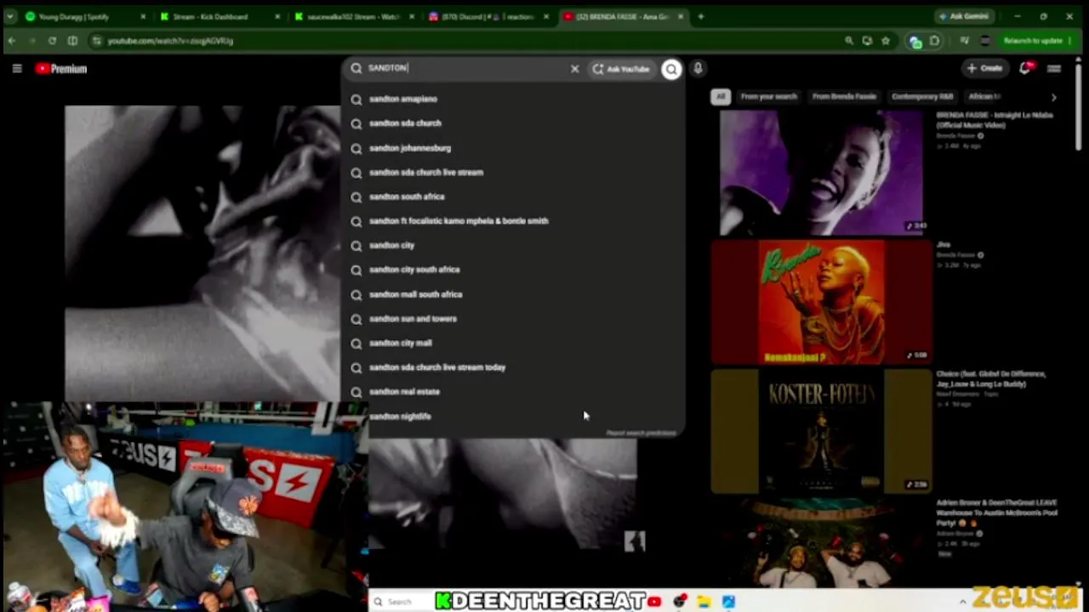
Task: Open the 'Choice (feat. Global De Difference' video title
Action: click(991, 379)
